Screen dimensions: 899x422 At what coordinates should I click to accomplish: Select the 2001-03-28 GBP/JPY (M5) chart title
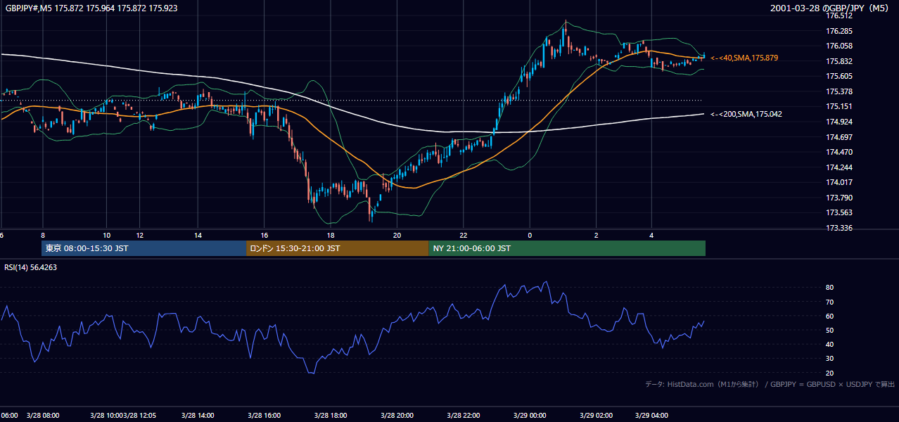pos(830,8)
